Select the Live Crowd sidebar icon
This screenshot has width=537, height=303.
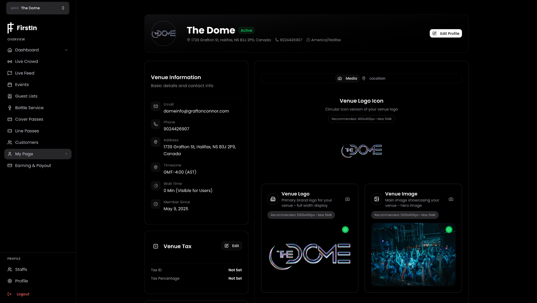(x=10, y=61)
